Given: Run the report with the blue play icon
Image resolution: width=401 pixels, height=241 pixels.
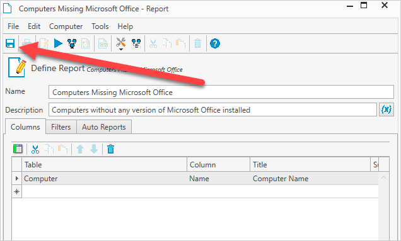Looking at the screenshot, I should point(58,43).
